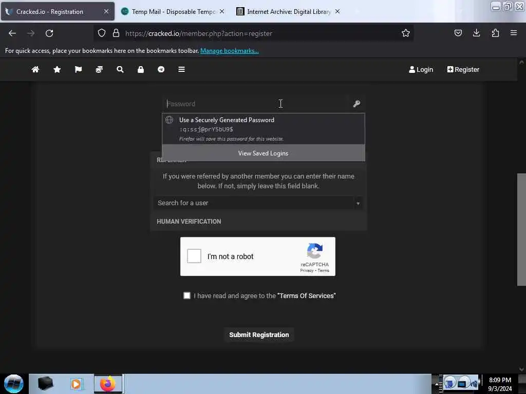This screenshot has height=394, width=526.
Task: Open the browser Downloads panel
Action: tap(476, 33)
